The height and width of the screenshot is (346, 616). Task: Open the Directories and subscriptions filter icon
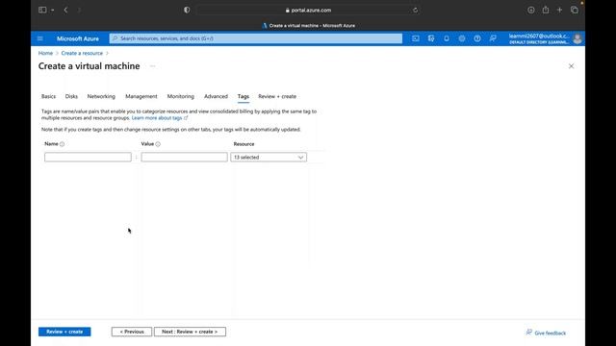click(431, 38)
